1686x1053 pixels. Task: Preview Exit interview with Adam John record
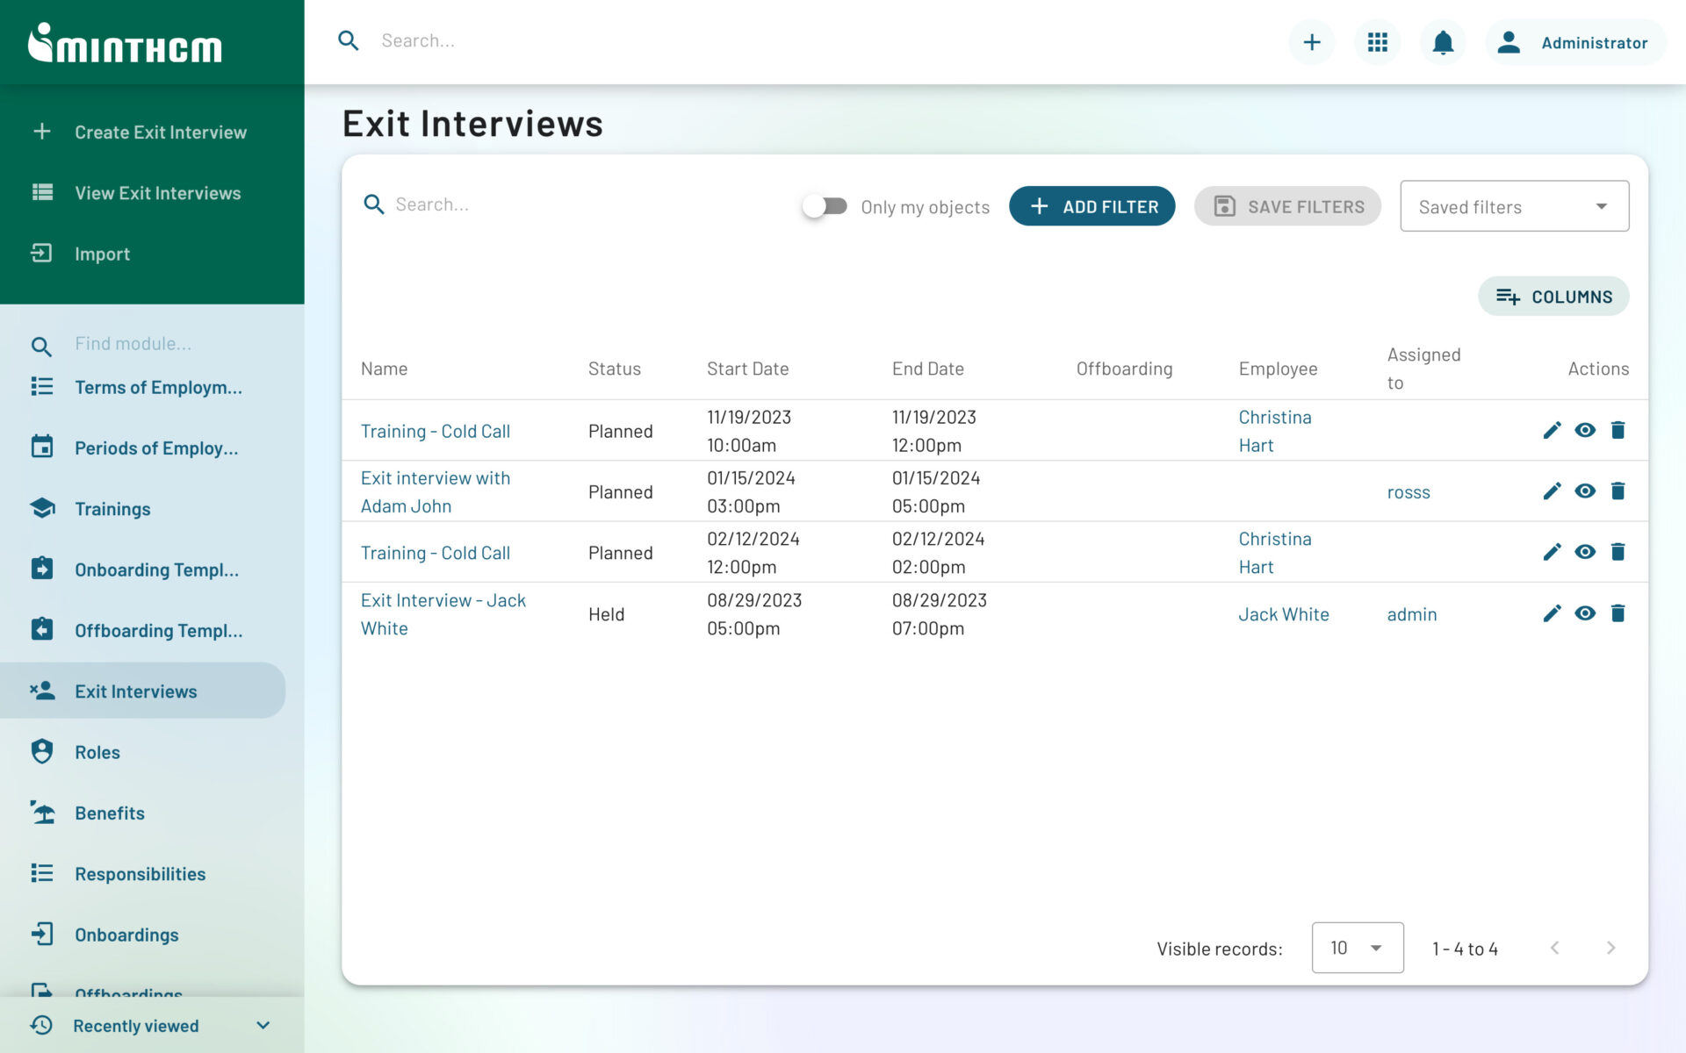(1585, 491)
